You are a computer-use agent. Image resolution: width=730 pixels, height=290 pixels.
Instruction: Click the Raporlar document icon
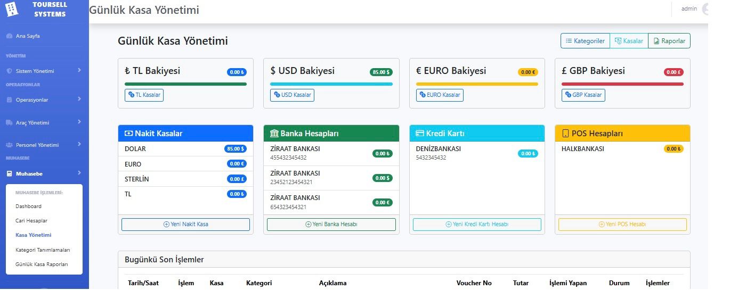656,41
